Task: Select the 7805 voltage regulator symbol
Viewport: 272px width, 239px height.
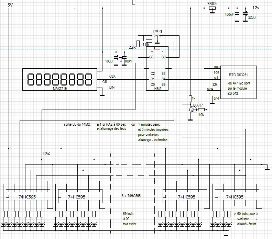Action: click(x=212, y=8)
